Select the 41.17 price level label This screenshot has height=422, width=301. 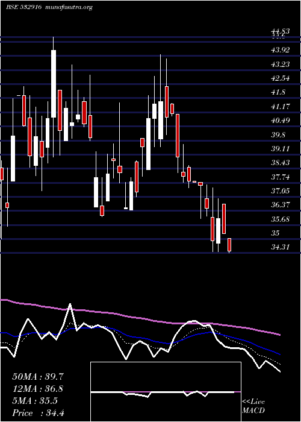coord(281,106)
